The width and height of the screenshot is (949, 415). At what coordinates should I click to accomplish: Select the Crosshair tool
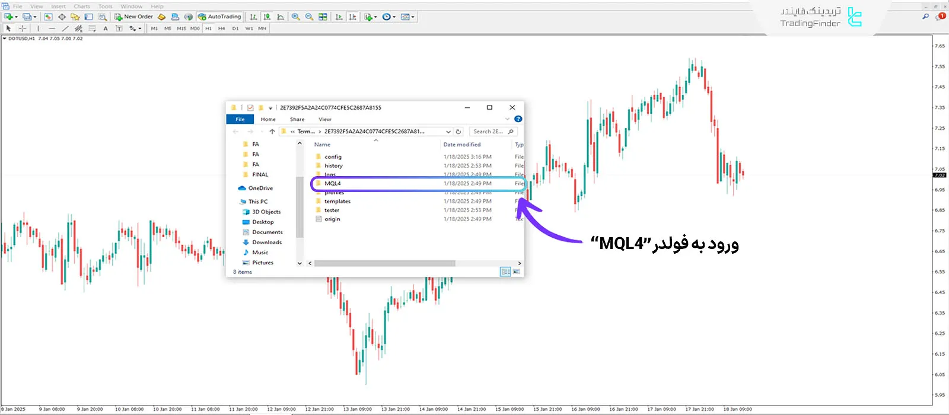pos(23,28)
